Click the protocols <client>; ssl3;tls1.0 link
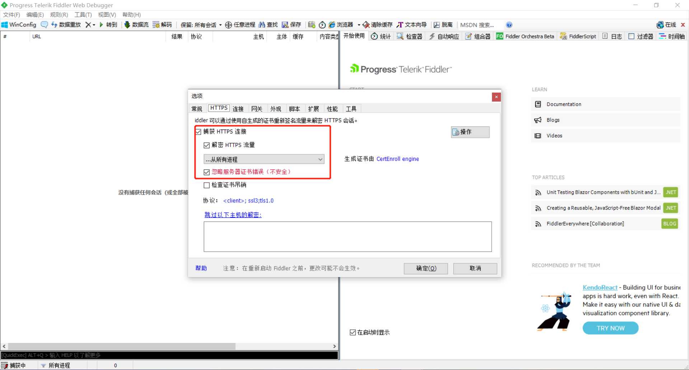Viewport: 689px width, 370px height. [x=248, y=201]
